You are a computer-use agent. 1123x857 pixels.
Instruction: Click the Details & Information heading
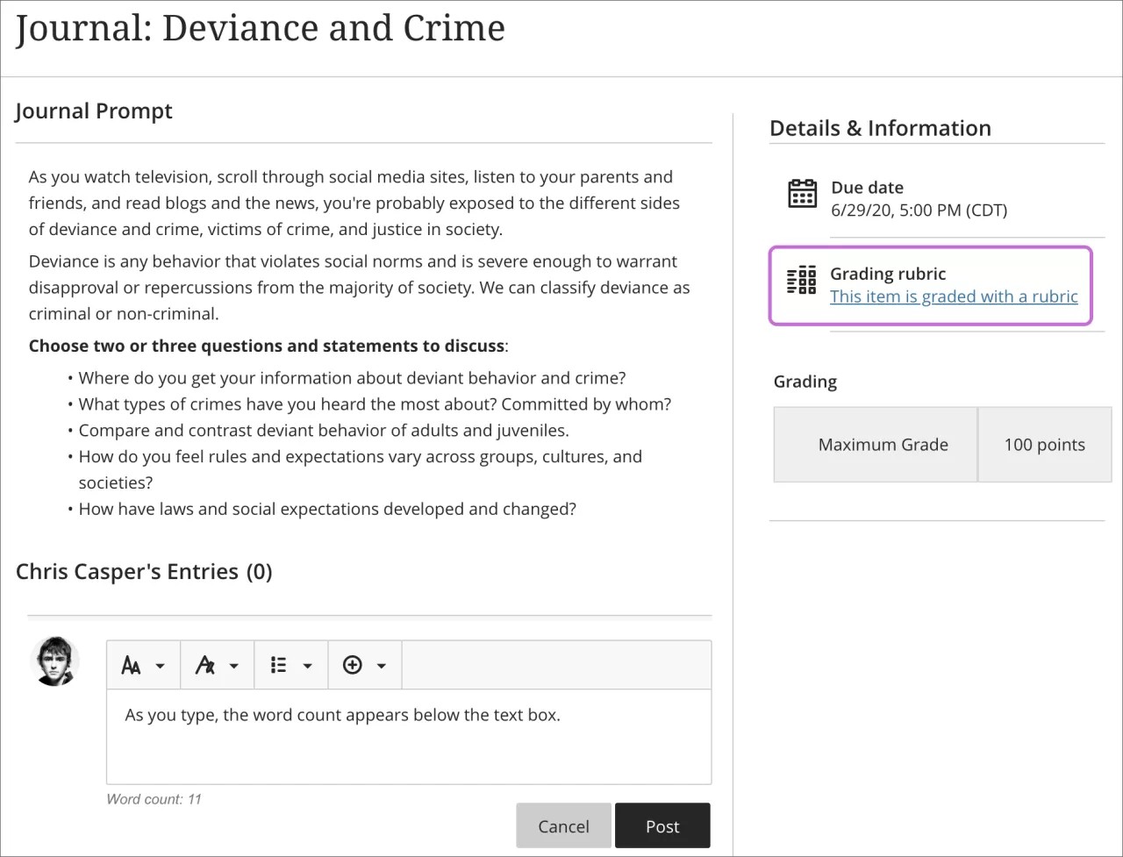click(x=880, y=128)
